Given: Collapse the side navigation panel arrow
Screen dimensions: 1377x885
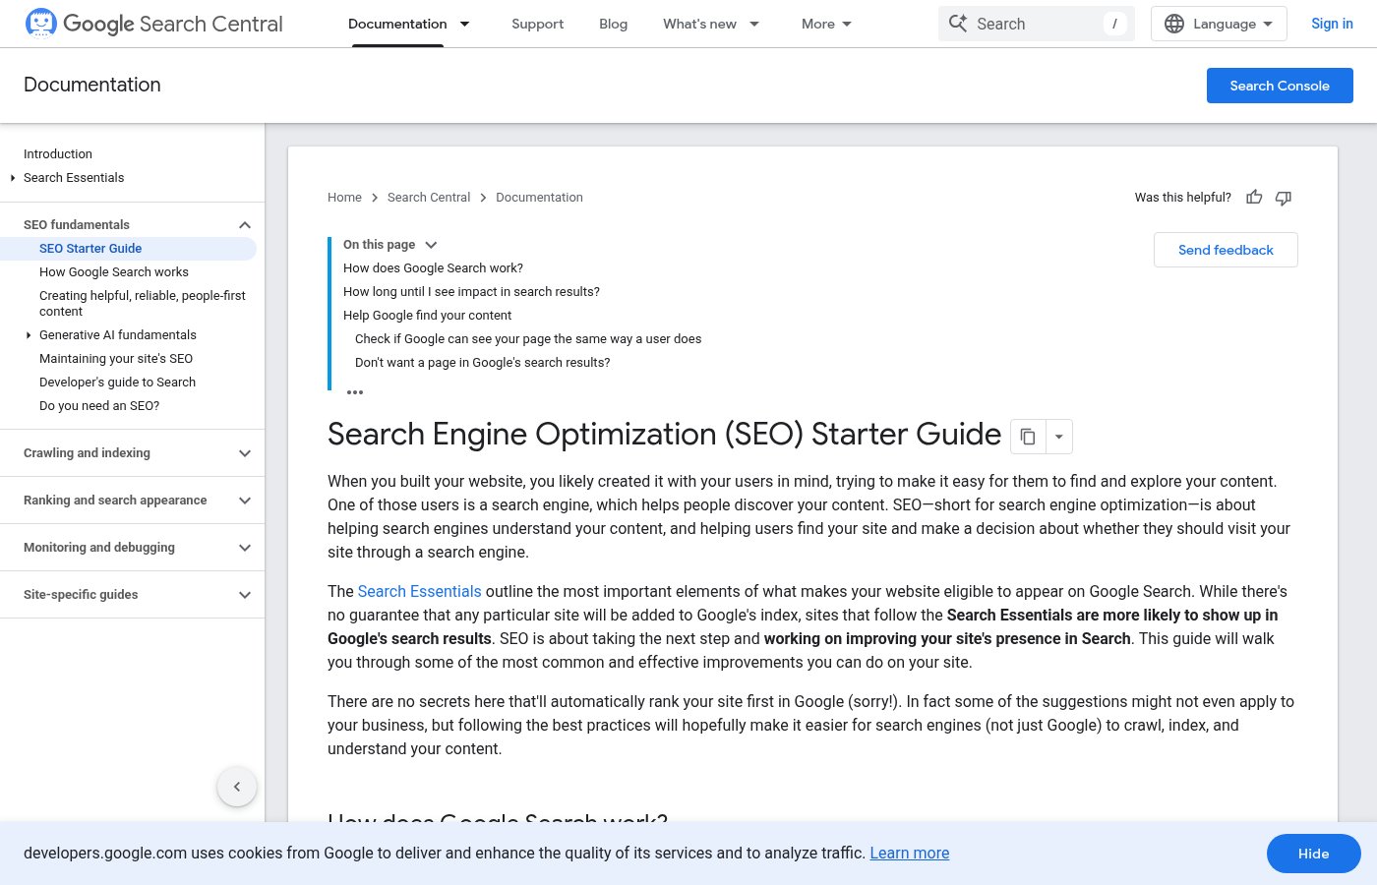Looking at the screenshot, I should (x=237, y=787).
